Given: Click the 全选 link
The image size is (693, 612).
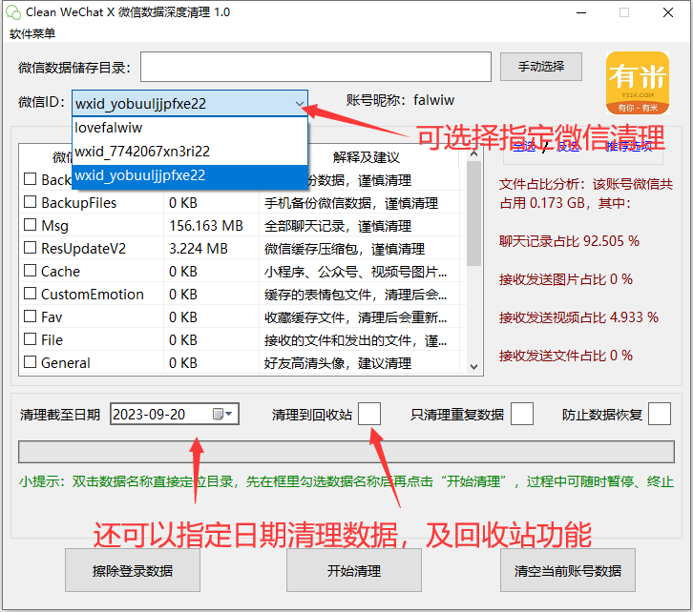Looking at the screenshot, I should [x=525, y=147].
